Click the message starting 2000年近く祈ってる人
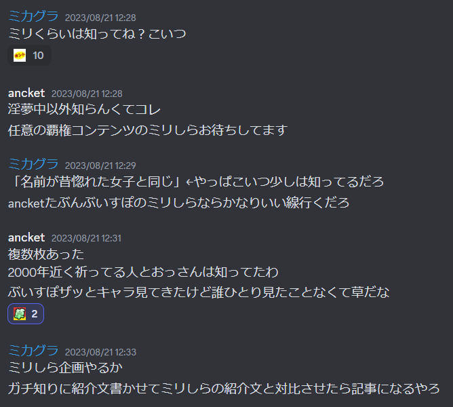The width and height of the screenshot is (453, 407). pyautogui.click(x=143, y=272)
